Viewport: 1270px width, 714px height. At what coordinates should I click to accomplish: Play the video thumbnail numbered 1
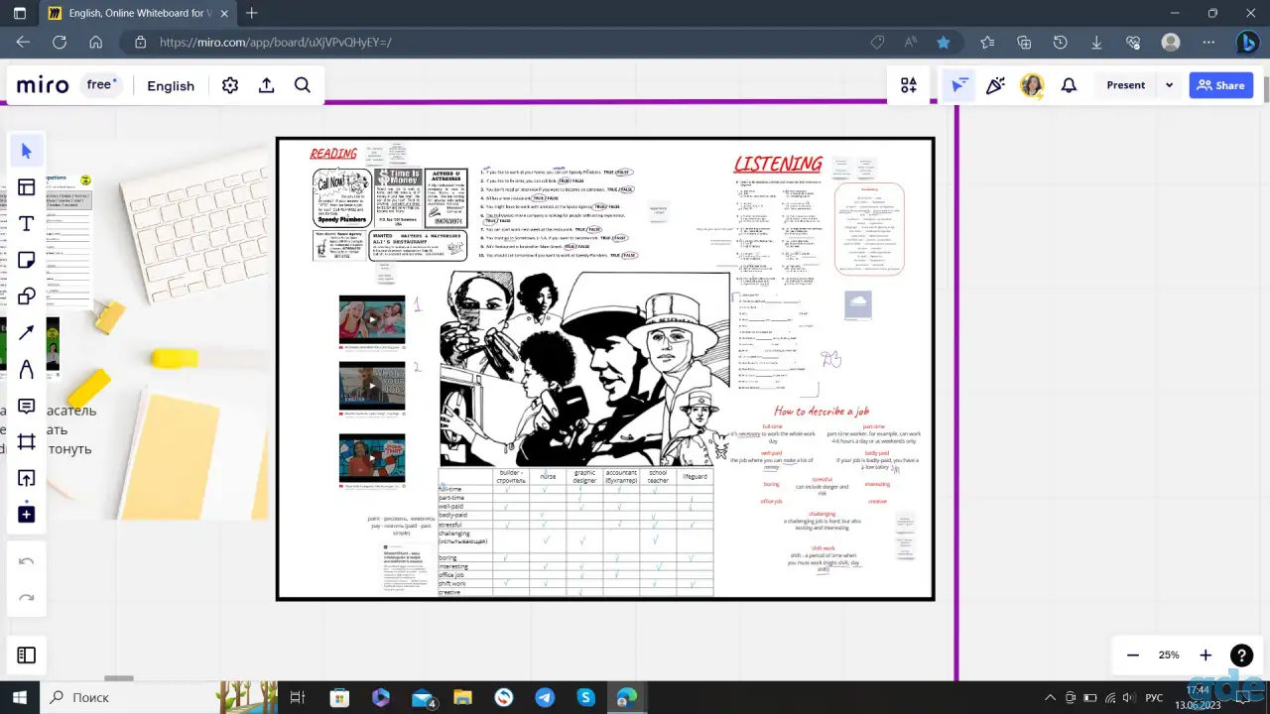coord(372,319)
